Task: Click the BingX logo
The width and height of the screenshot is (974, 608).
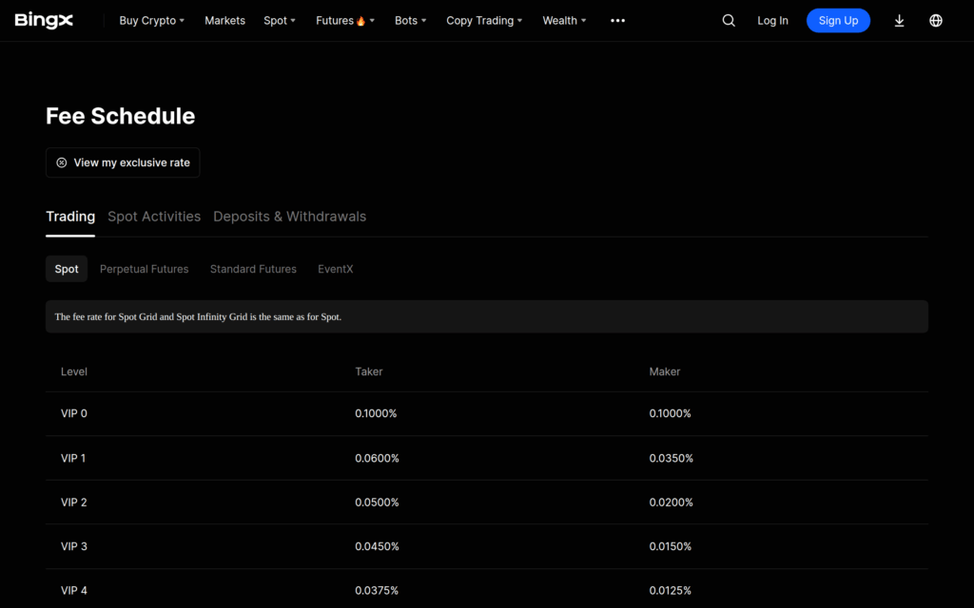Action: tap(44, 21)
